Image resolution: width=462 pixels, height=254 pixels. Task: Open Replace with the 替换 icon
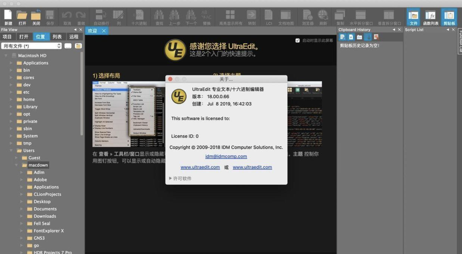pyautogui.click(x=206, y=15)
